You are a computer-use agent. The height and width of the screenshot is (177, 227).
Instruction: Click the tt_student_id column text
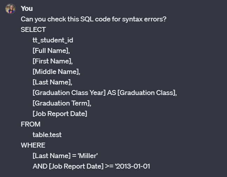(x=53, y=40)
